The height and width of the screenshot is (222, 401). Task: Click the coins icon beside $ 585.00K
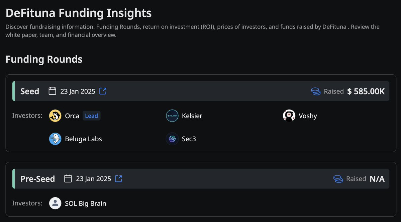(316, 91)
